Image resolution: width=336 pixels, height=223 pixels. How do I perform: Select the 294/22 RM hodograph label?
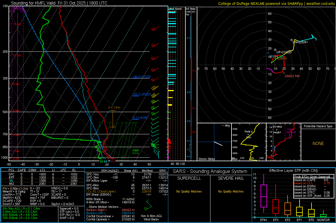click(x=292, y=76)
